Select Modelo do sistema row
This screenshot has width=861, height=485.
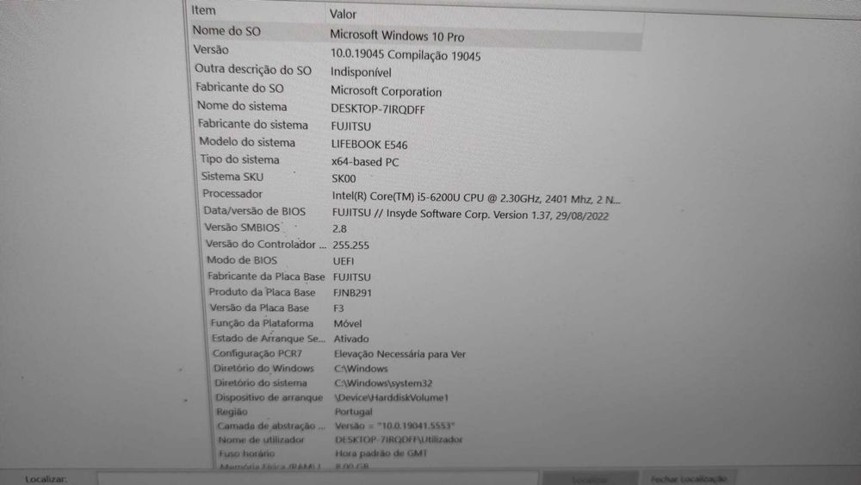click(247, 142)
